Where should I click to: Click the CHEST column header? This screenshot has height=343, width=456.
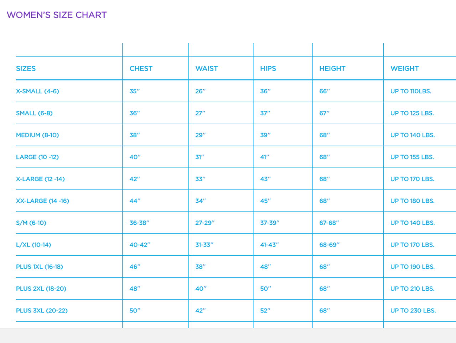coord(141,69)
